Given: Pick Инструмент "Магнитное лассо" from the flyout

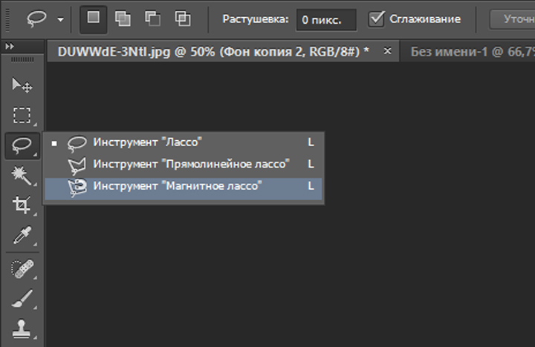Looking at the screenshot, I should 184,188.
